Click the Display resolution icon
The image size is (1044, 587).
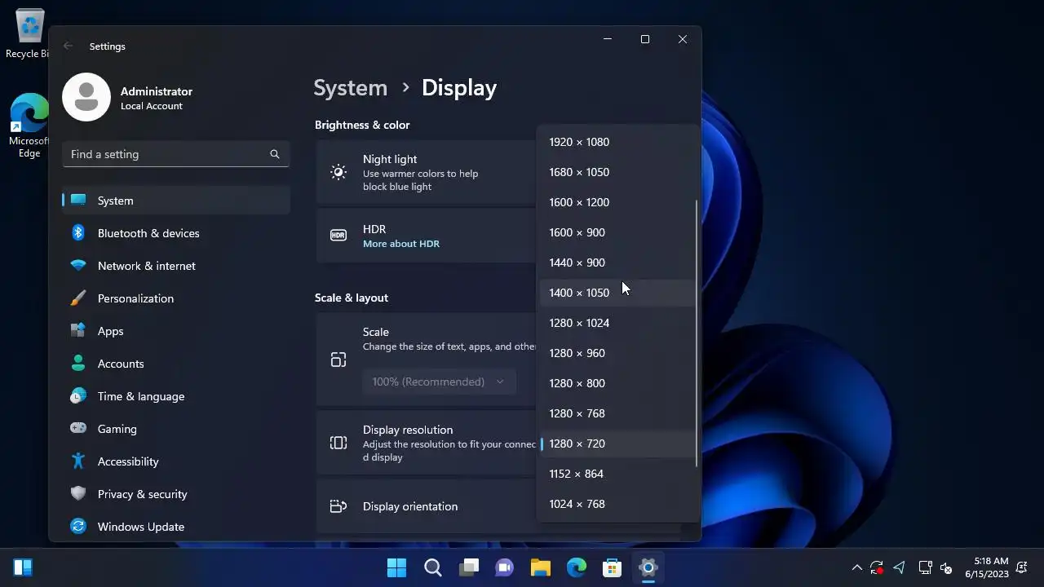[338, 443]
